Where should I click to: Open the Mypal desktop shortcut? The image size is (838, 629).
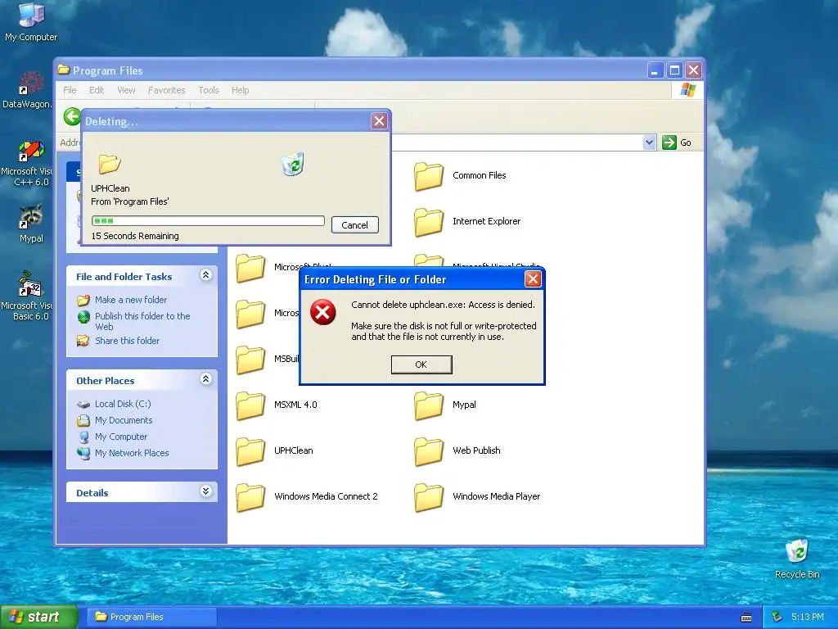click(x=31, y=224)
